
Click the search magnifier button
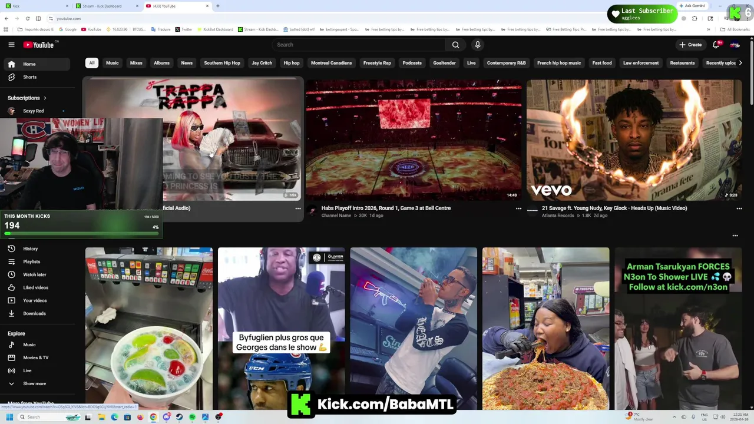[x=455, y=45]
